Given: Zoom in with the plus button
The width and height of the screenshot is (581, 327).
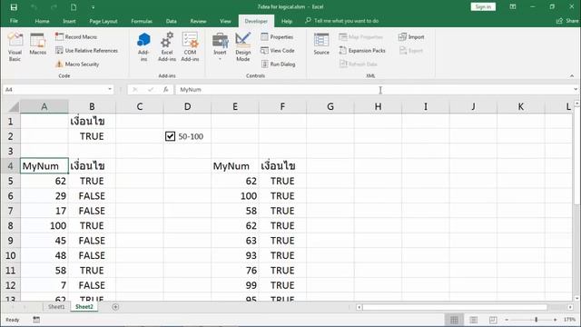Looking at the screenshot, I should (x=555, y=320).
